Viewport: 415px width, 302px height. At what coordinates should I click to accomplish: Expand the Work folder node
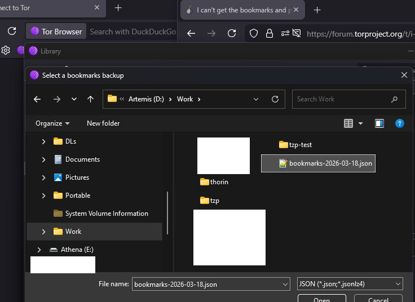point(43,232)
